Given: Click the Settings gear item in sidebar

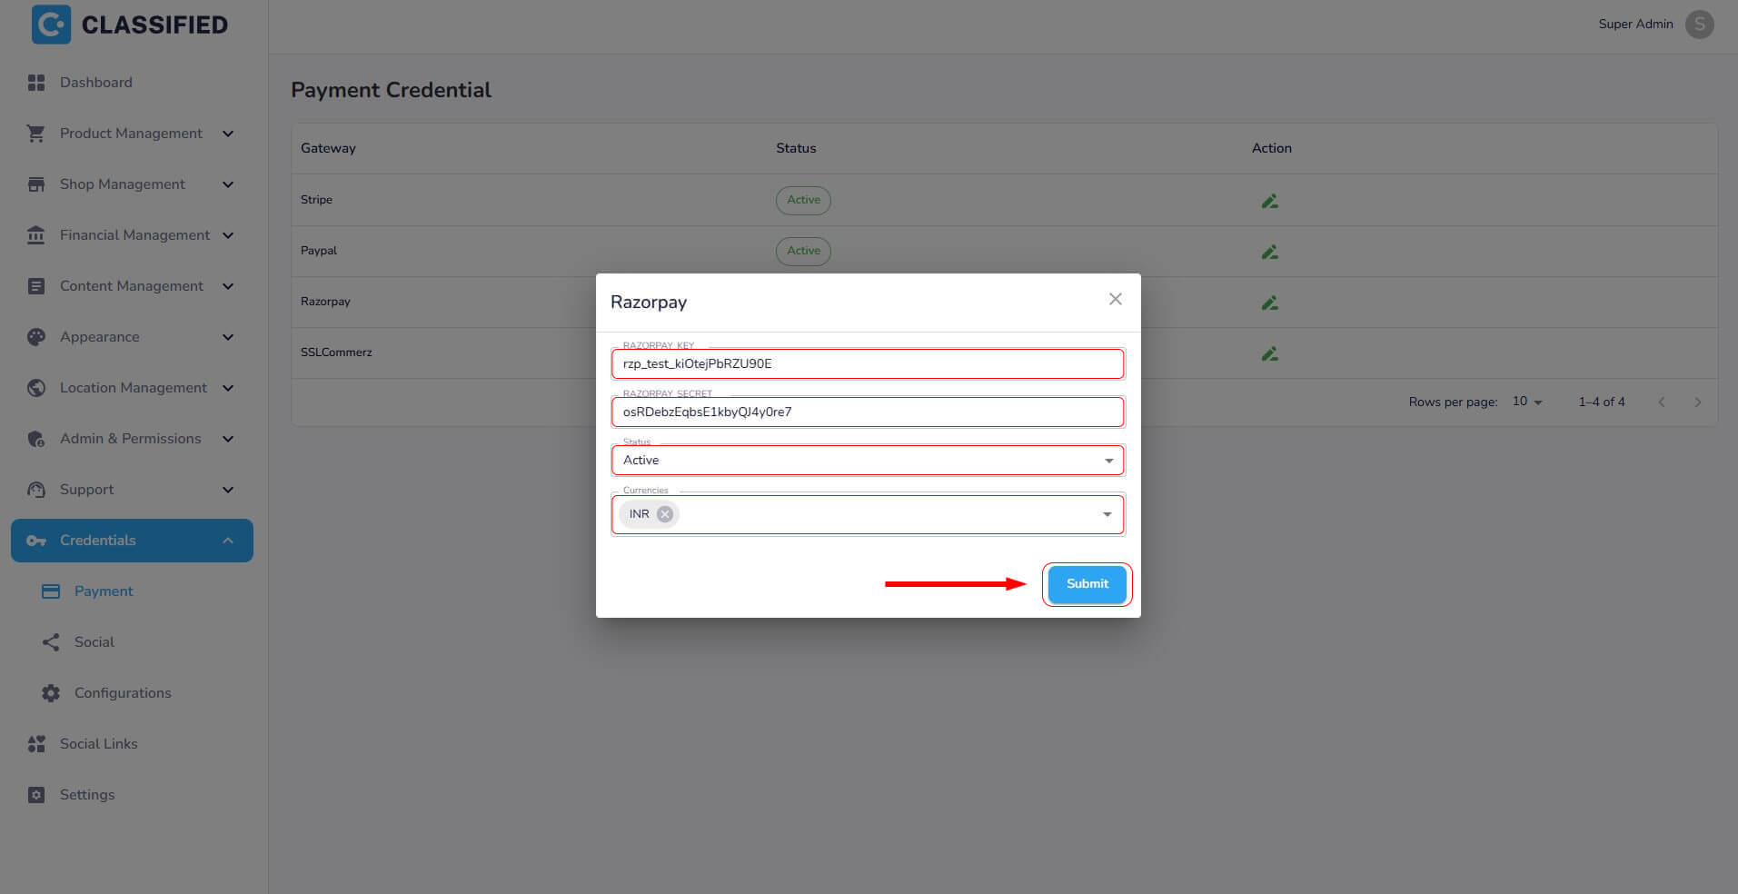Looking at the screenshot, I should pyautogui.click(x=86, y=795).
